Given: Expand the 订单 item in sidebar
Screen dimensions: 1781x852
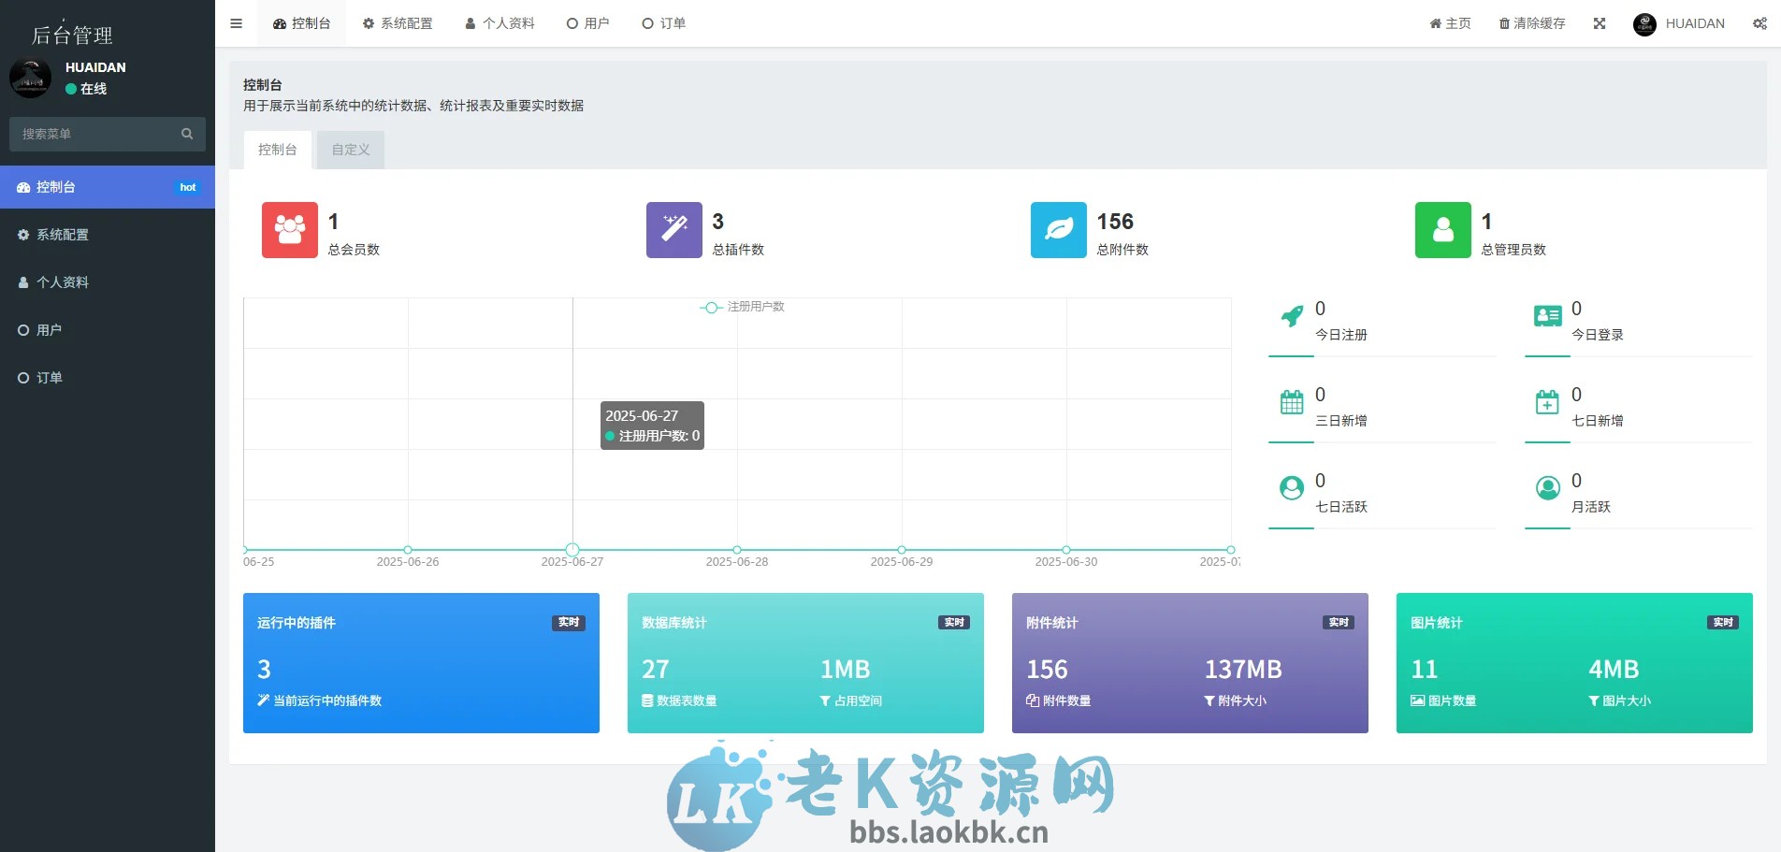Looking at the screenshot, I should 49,377.
